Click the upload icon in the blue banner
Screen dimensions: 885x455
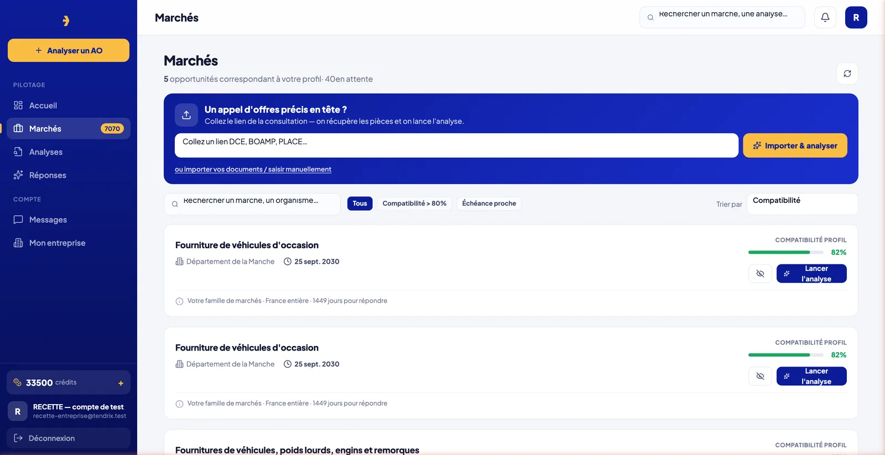click(186, 115)
